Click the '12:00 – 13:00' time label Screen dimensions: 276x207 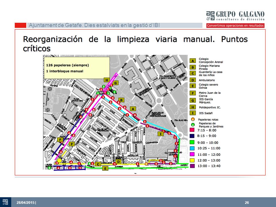click(x=209, y=160)
